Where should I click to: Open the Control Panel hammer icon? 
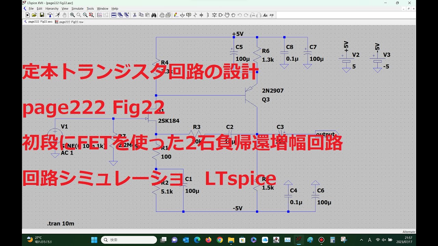click(x=50, y=15)
